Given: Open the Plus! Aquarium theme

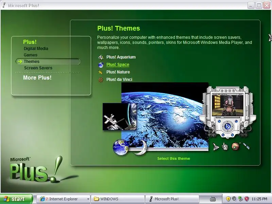Looking at the screenshot, I should 121,57.
